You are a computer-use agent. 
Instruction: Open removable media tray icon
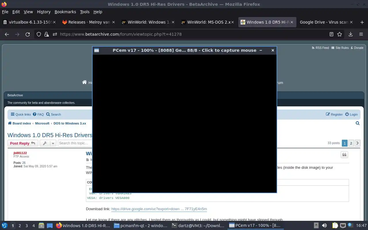click(316, 226)
